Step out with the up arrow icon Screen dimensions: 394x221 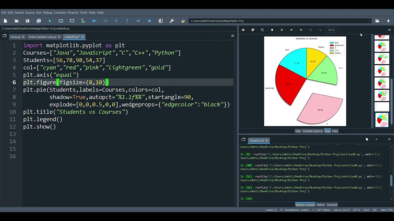pyautogui.click(x=127, y=21)
